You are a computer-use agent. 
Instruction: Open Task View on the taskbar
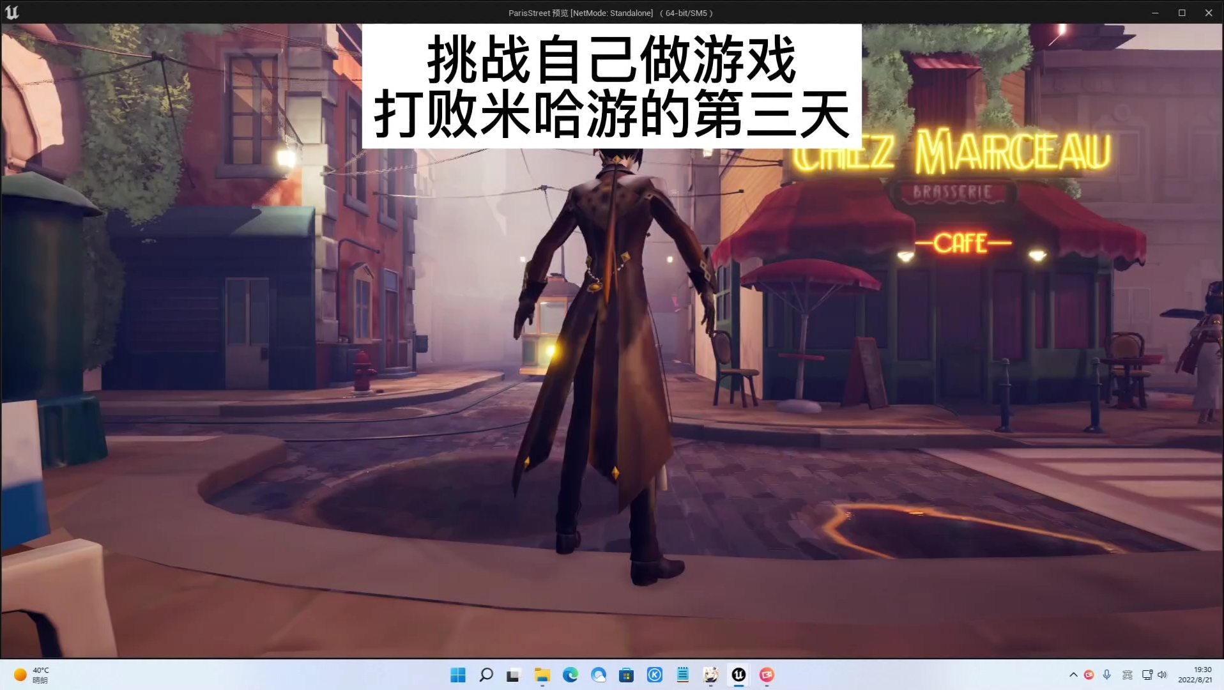tap(514, 675)
